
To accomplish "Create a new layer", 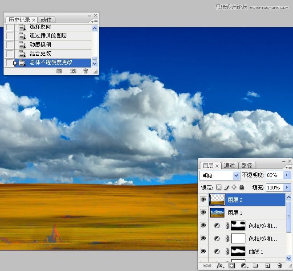I will (x=268, y=266).
